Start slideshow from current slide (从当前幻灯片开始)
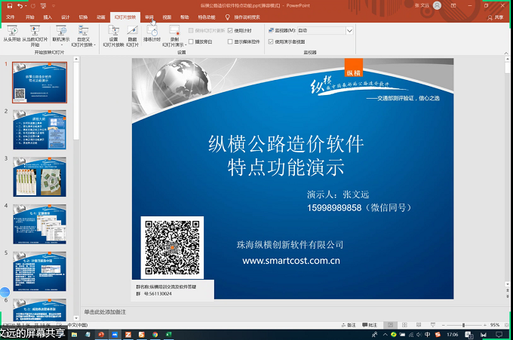This screenshot has width=513, height=340. click(35, 36)
